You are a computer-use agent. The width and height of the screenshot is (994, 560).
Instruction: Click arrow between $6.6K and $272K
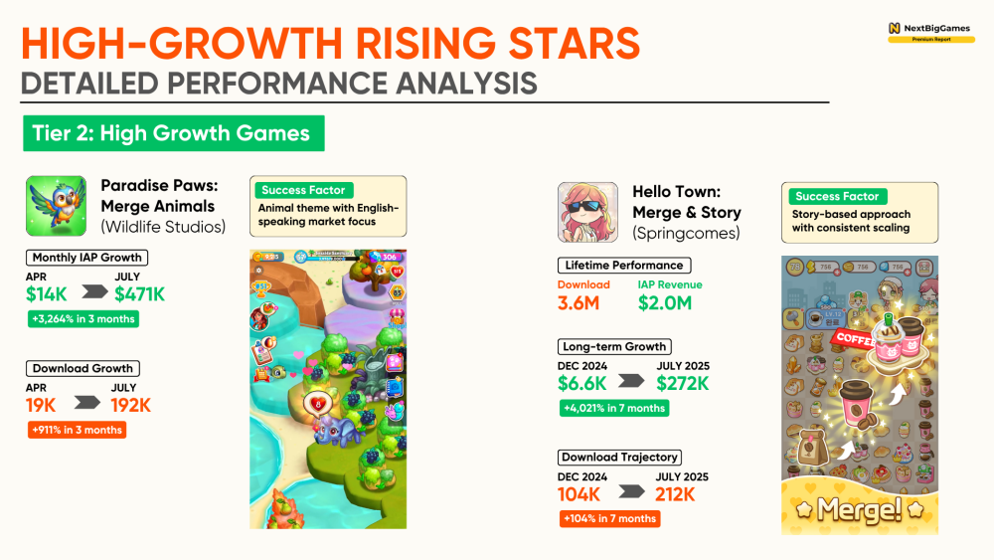[x=631, y=381]
